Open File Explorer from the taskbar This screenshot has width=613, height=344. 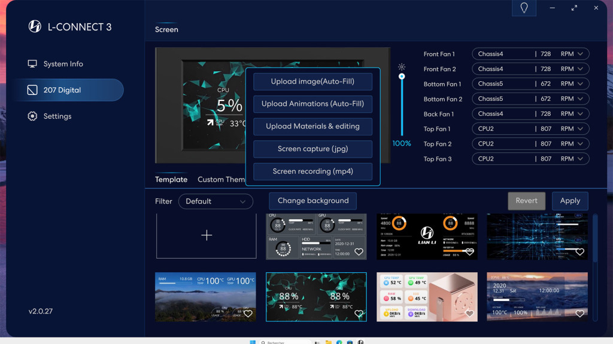click(x=329, y=342)
